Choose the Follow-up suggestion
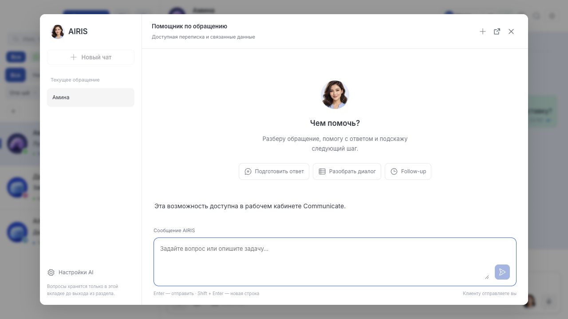Screen dimensions: 568x319 [x=408, y=171]
